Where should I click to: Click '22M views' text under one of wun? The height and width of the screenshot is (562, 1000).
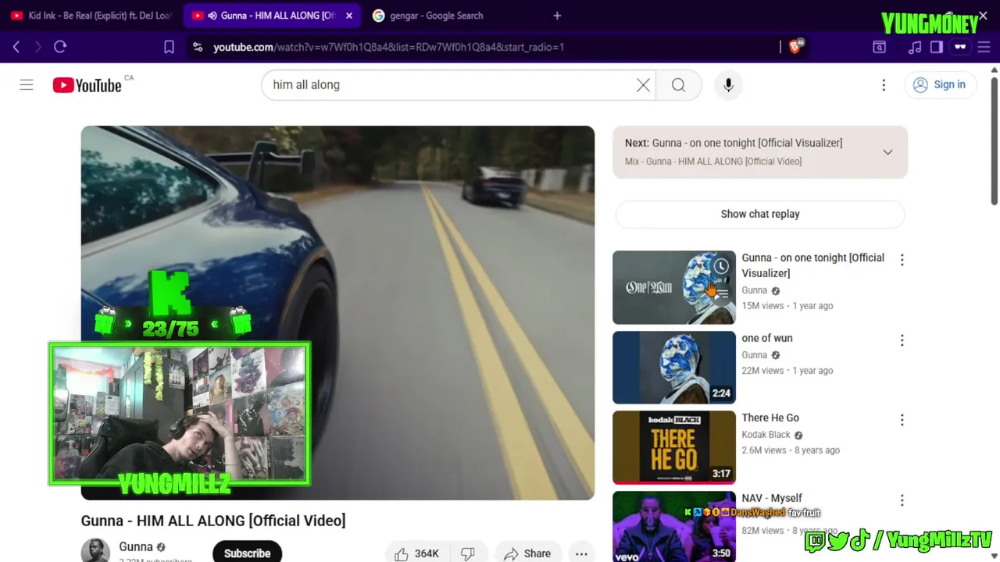(x=762, y=371)
